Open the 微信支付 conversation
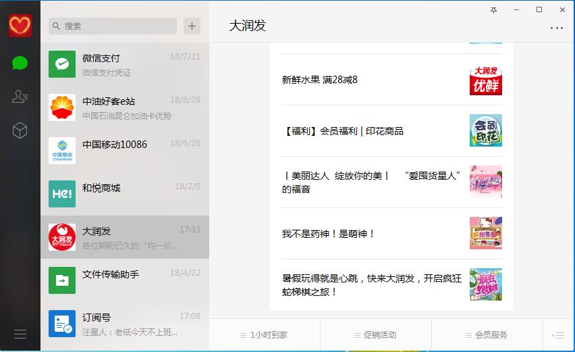575x352 pixels. coord(125,64)
